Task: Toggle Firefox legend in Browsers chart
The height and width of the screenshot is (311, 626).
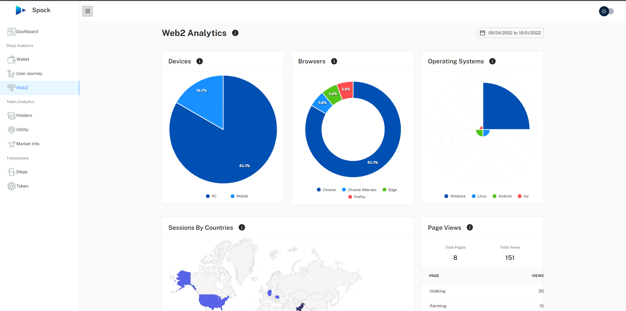Action: (x=357, y=197)
